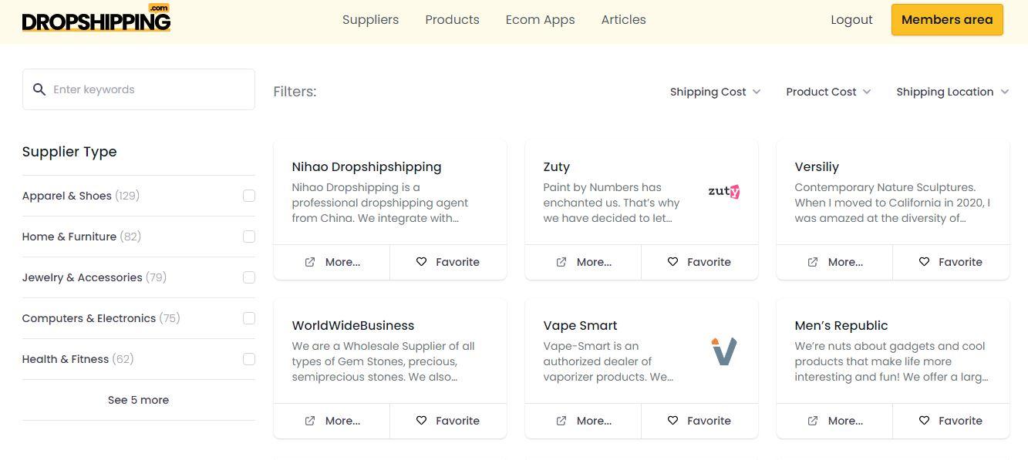
Task: Expand the Shipping Location dropdown
Action: pyautogui.click(x=952, y=92)
